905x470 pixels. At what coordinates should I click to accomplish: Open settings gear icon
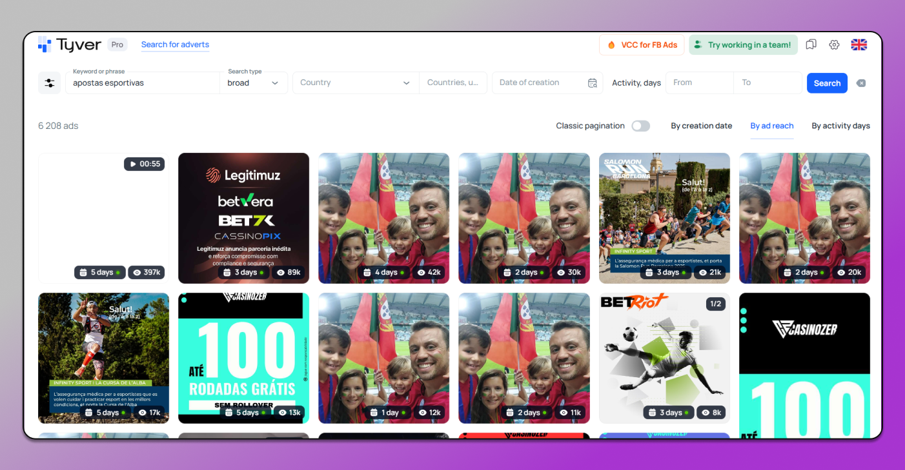point(834,44)
